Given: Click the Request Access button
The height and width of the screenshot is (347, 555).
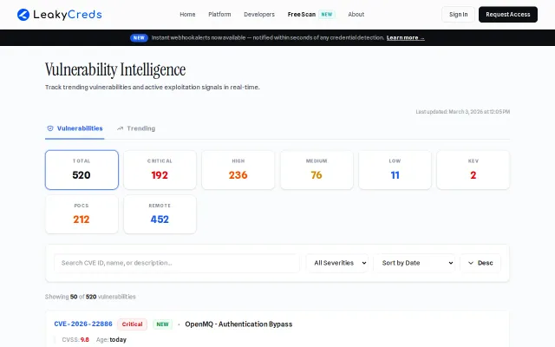Looking at the screenshot, I should point(508,15).
